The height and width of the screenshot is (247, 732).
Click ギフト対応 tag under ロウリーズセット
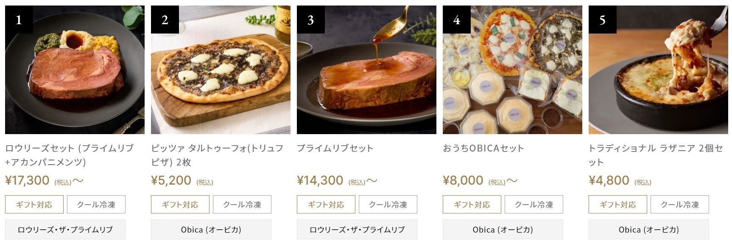pyautogui.click(x=34, y=205)
